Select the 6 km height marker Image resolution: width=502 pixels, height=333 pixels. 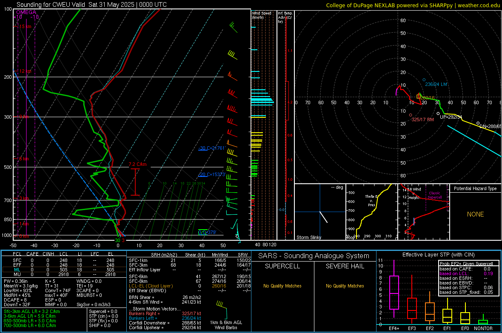click(x=24, y=159)
